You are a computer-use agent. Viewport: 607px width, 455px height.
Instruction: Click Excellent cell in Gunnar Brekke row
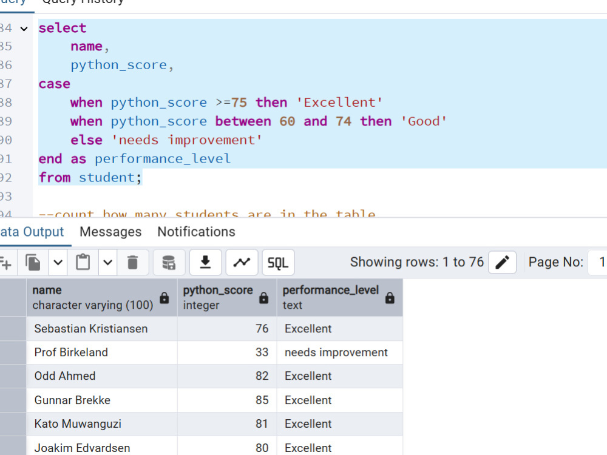point(339,400)
